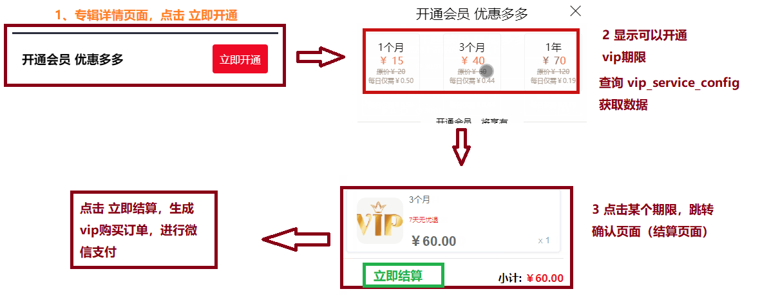The image size is (760, 298).
Task: Click the x 1 quantity indicator
Action: click(544, 240)
